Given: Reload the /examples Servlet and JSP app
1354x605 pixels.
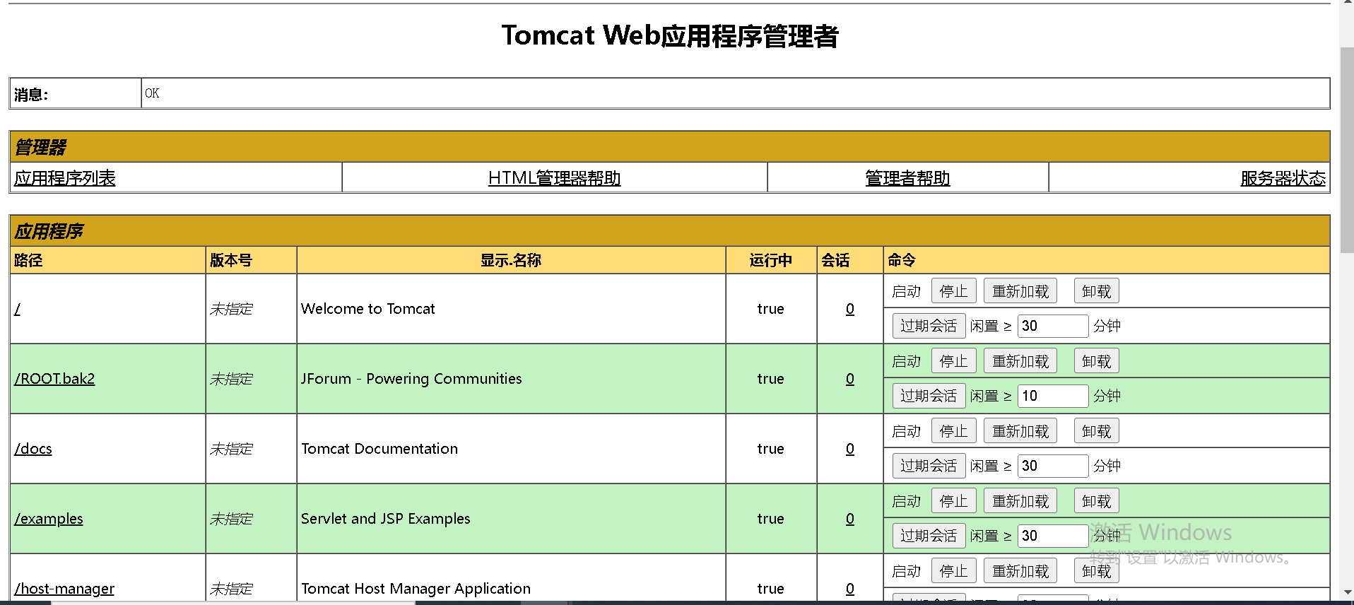Looking at the screenshot, I should (1020, 501).
